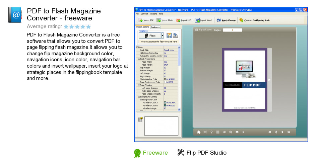The width and height of the screenshot is (315, 168).
Task: Click the green Freeware badge icon
Action: (137, 153)
